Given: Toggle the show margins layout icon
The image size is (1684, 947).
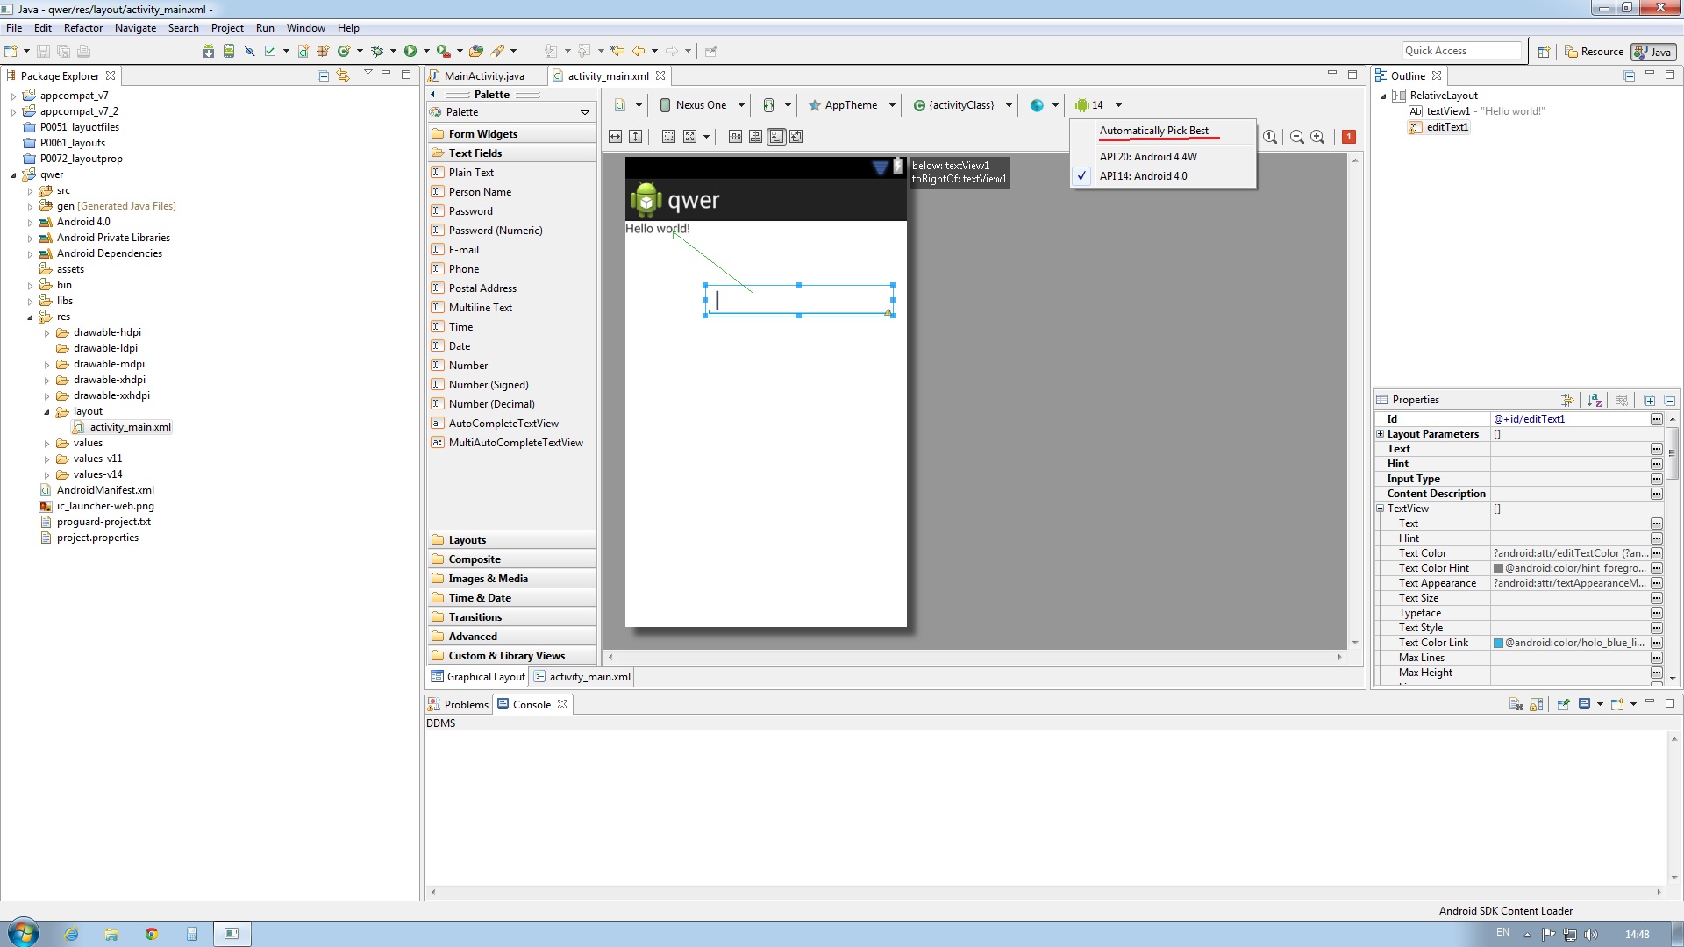Looking at the screenshot, I should tap(668, 137).
